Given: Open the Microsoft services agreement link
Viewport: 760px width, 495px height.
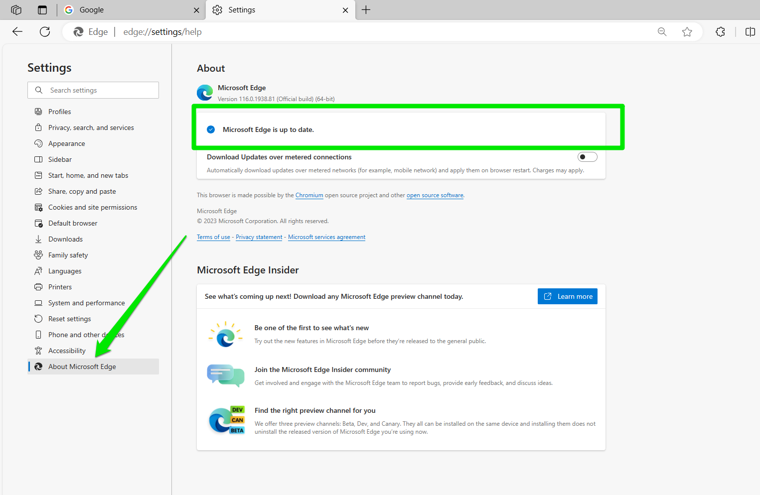Looking at the screenshot, I should pyautogui.click(x=326, y=237).
